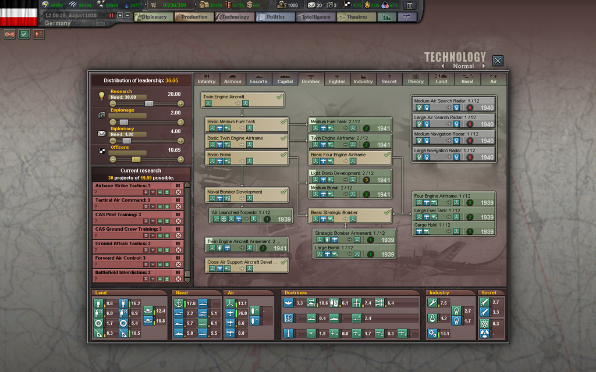Increase Officers leadership with plus button
596x372 pixels.
[180, 159]
